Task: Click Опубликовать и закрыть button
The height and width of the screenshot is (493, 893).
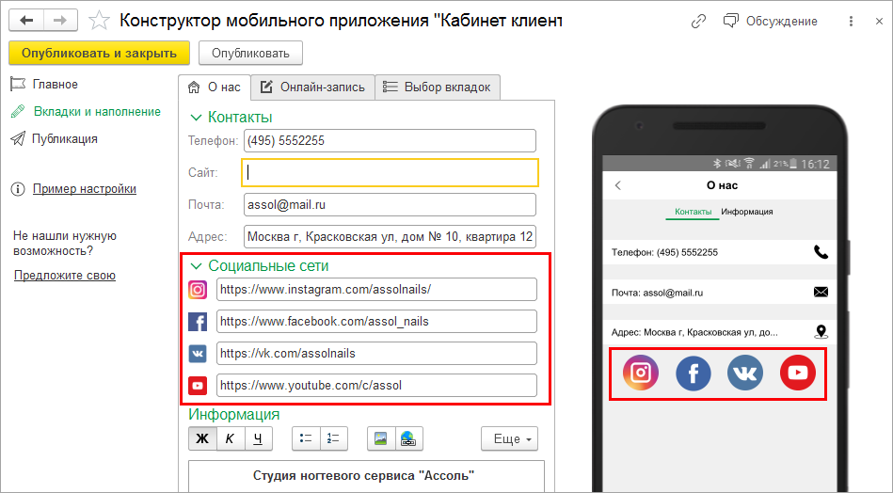Action: point(99,53)
